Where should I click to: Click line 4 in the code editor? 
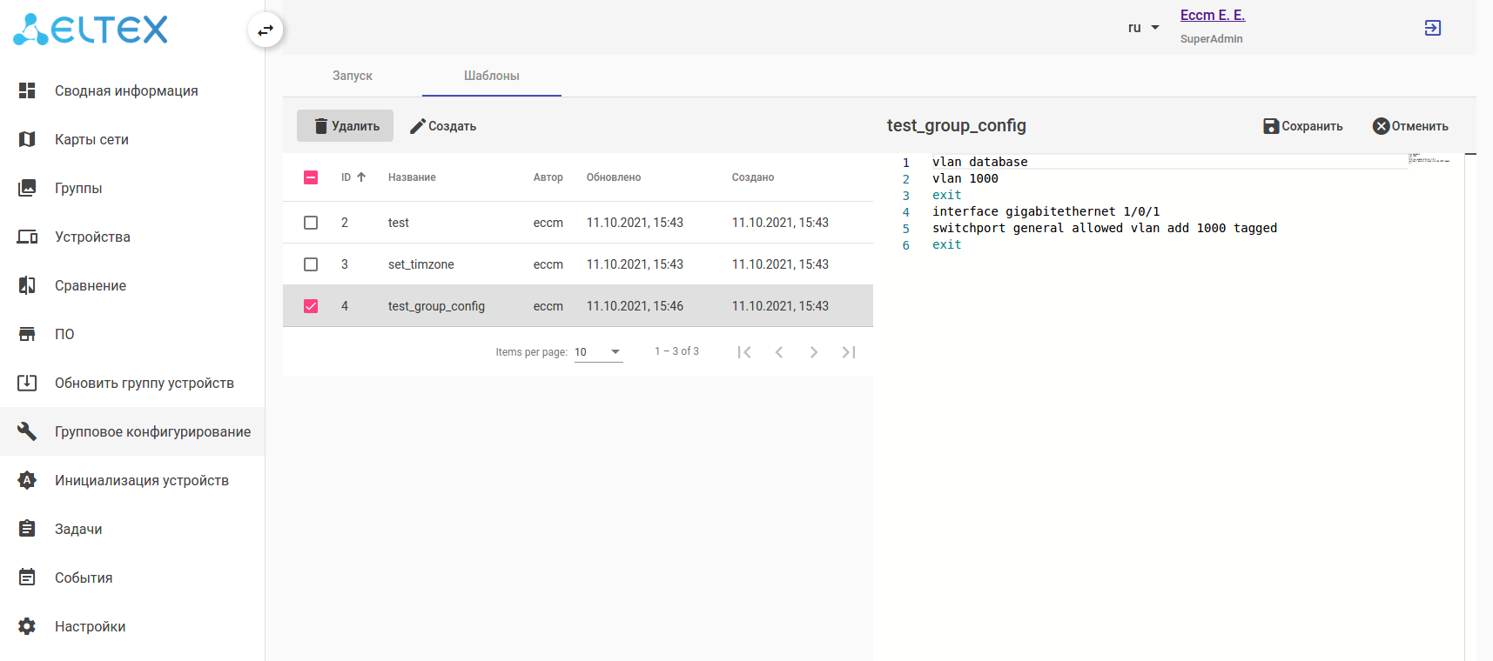tap(1045, 211)
